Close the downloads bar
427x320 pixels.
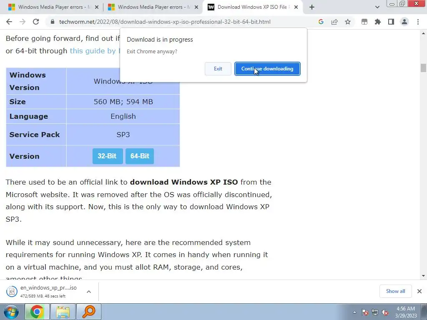coord(419,291)
